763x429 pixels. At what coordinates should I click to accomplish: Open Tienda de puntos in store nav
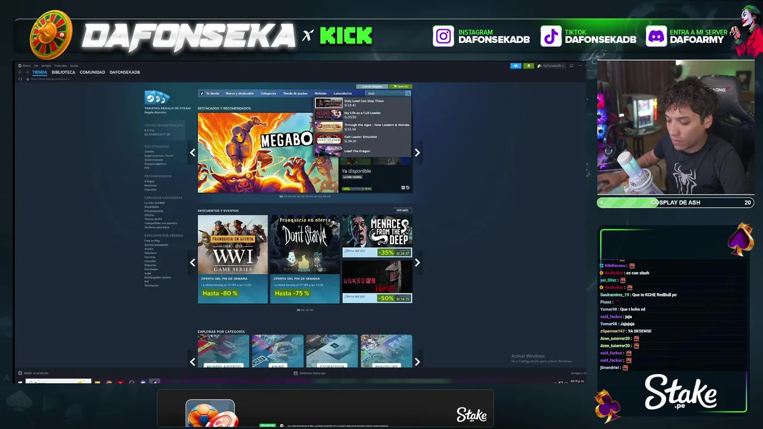pos(296,94)
